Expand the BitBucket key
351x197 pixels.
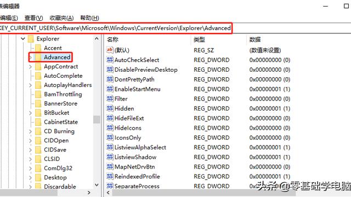tap(31, 113)
